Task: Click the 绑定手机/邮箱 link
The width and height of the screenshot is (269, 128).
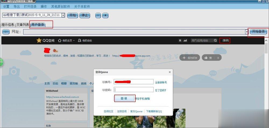Action: point(143,99)
